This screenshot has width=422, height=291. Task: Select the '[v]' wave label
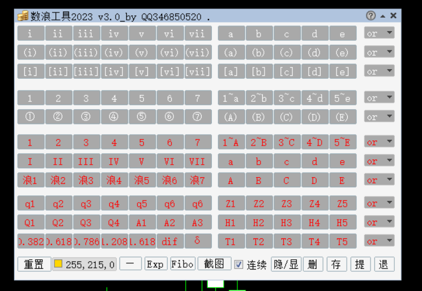142,71
